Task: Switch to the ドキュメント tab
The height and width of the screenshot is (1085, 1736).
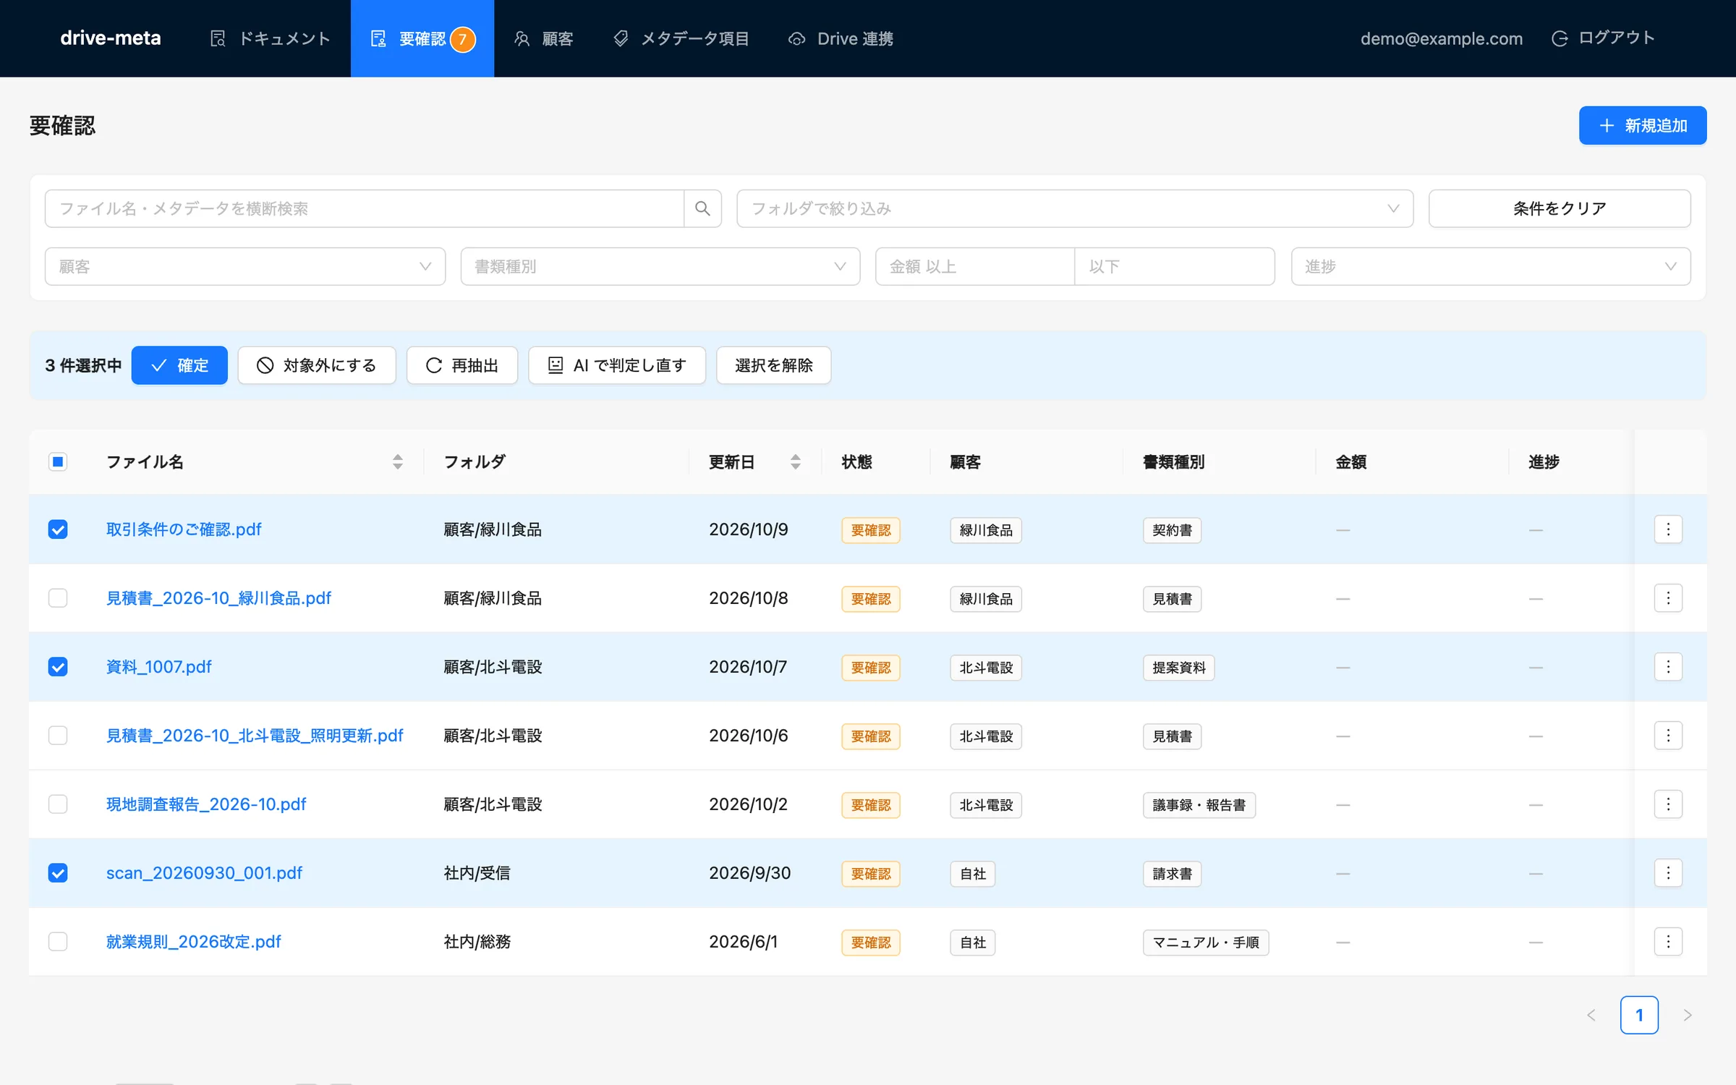Action: pos(270,38)
